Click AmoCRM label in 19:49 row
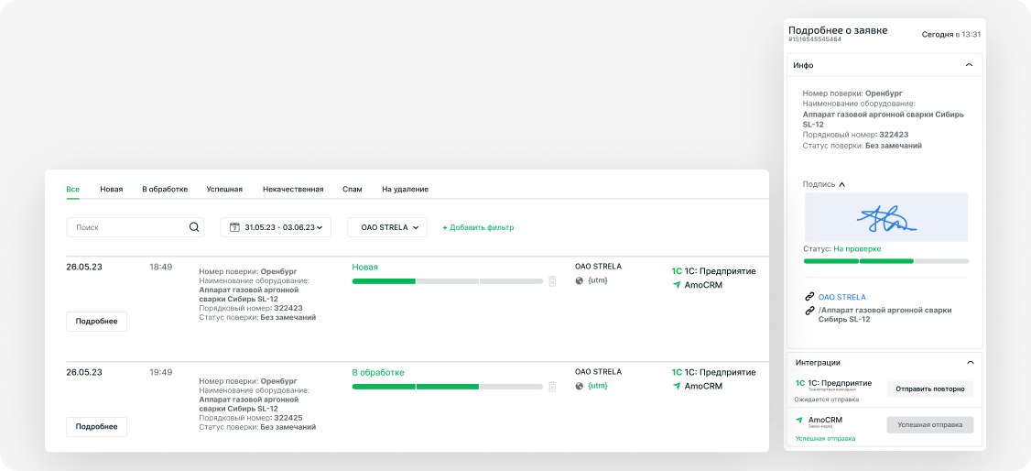 703,386
